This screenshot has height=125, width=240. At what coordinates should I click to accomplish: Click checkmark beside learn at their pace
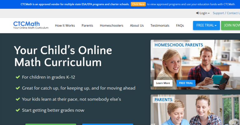18,99
